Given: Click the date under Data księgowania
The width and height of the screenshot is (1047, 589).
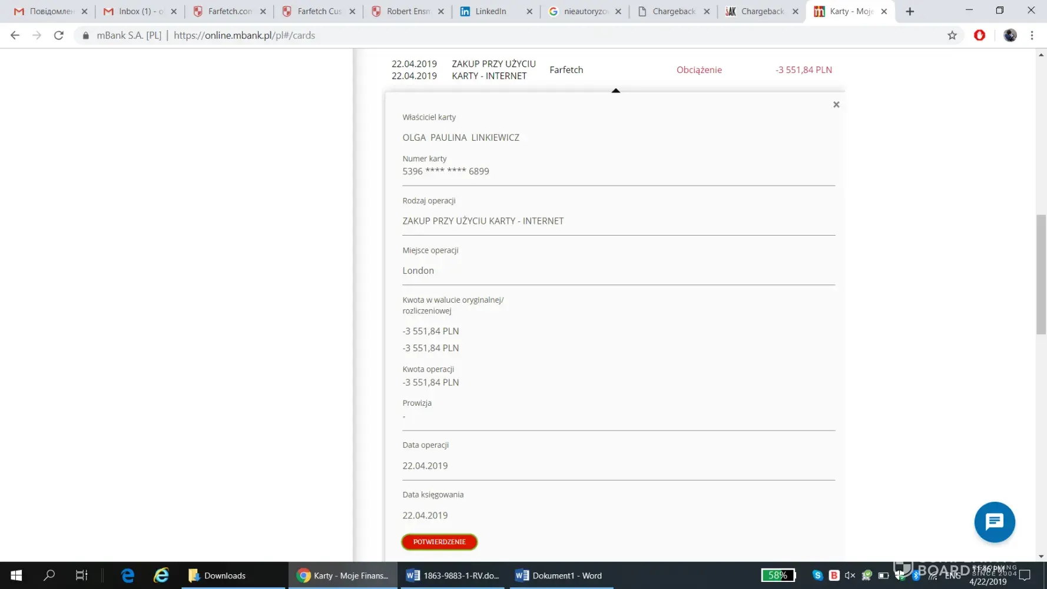Looking at the screenshot, I should [x=425, y=515].
